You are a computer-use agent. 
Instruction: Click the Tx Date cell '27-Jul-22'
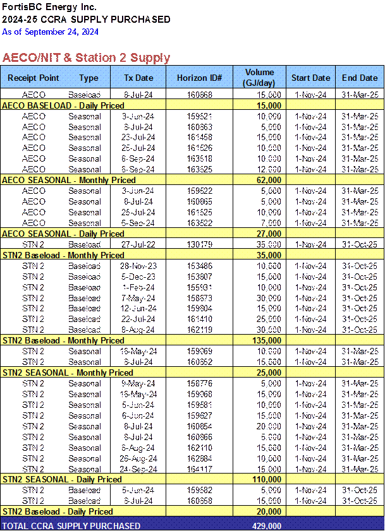coord(138,244)
